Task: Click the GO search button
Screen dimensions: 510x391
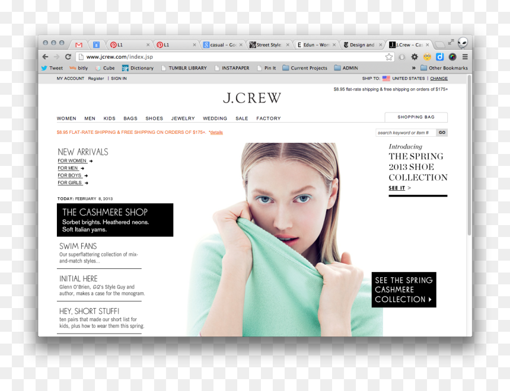Action: click(x=442, y=133)
